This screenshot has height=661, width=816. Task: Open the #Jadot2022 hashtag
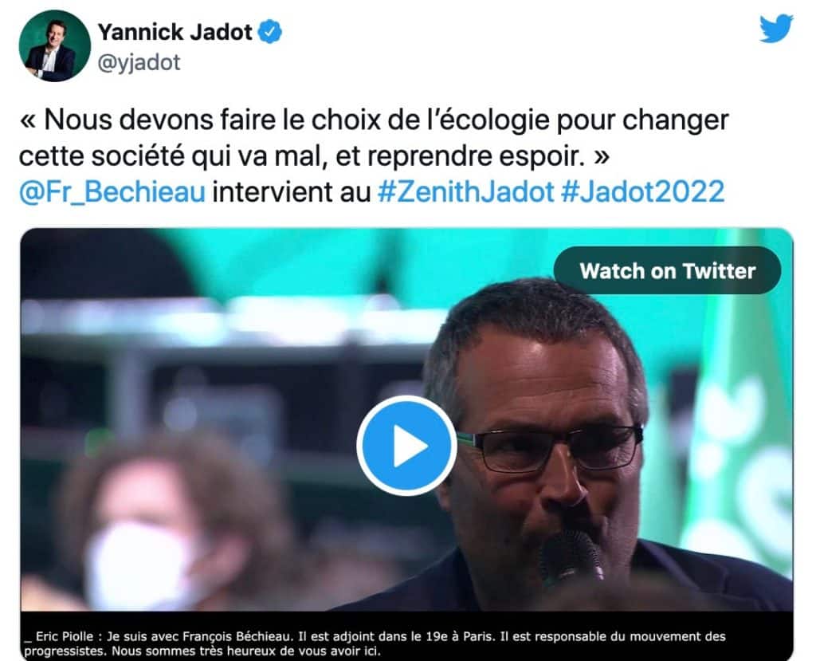(643, 191)
